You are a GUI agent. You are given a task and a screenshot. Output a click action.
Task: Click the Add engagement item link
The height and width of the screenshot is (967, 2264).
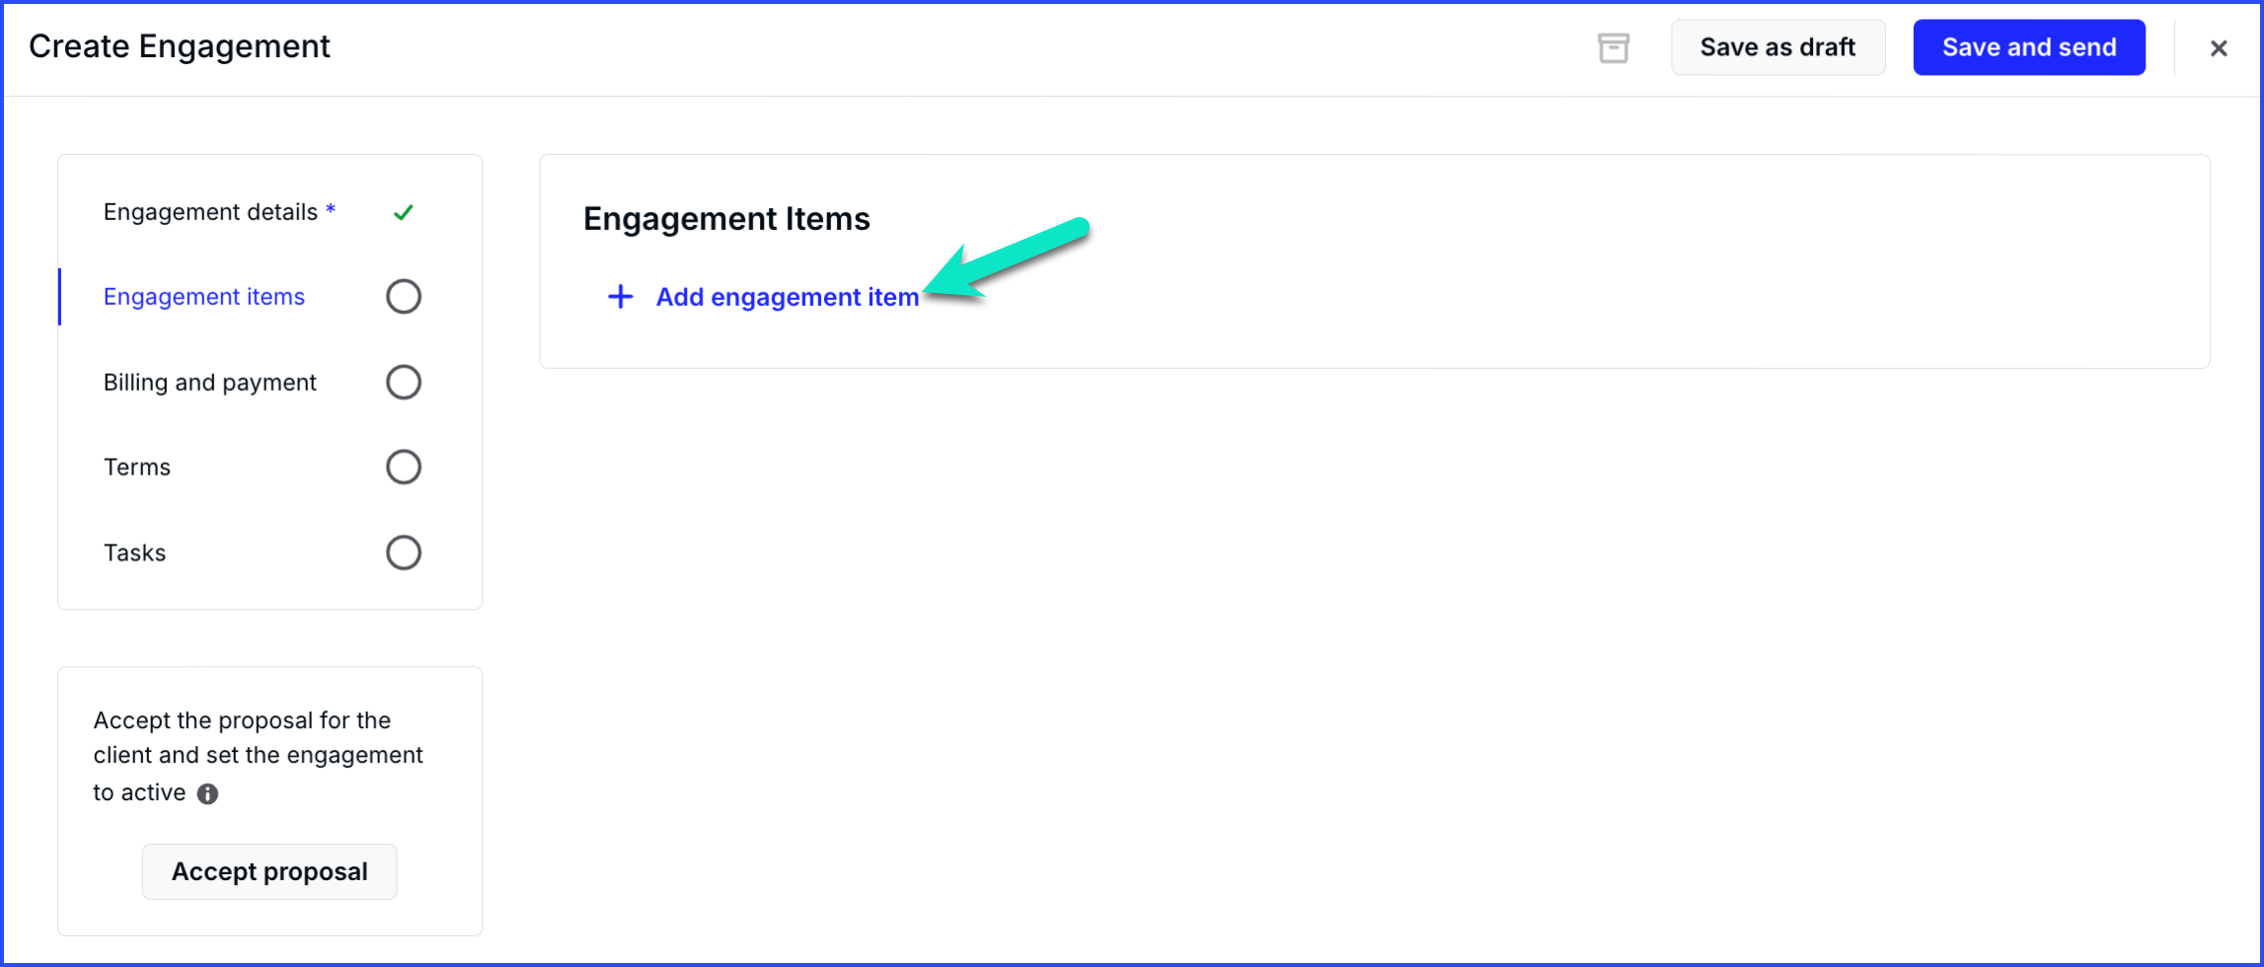[787, 297]
